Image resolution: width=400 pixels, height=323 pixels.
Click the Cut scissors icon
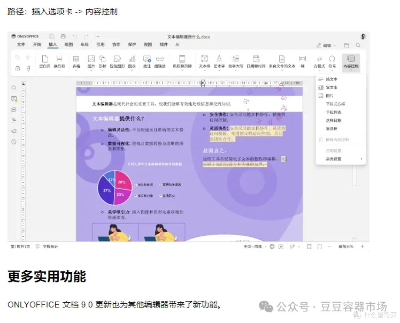[x=28, y=57]
